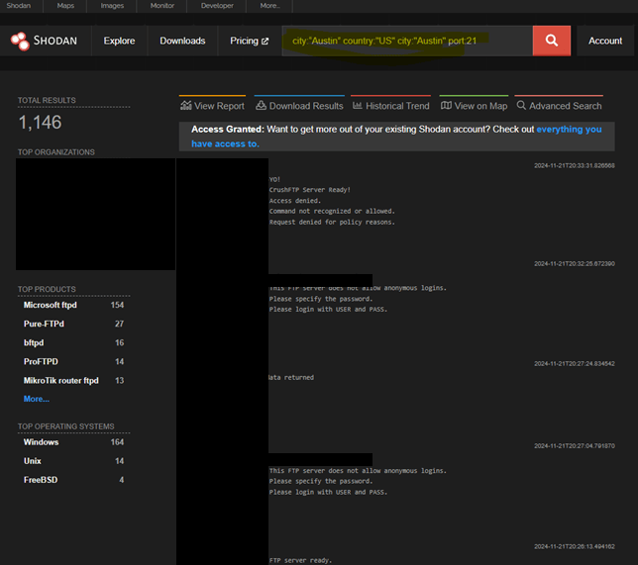Expand the More.. top bar menu
Image resolution: width=638 pixels, height=565 pixels.
[269, 6]
